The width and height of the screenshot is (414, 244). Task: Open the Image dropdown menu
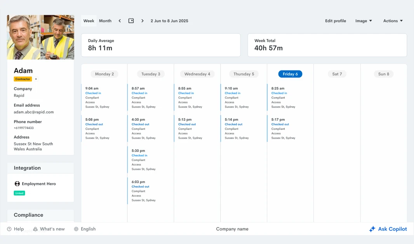364,21
